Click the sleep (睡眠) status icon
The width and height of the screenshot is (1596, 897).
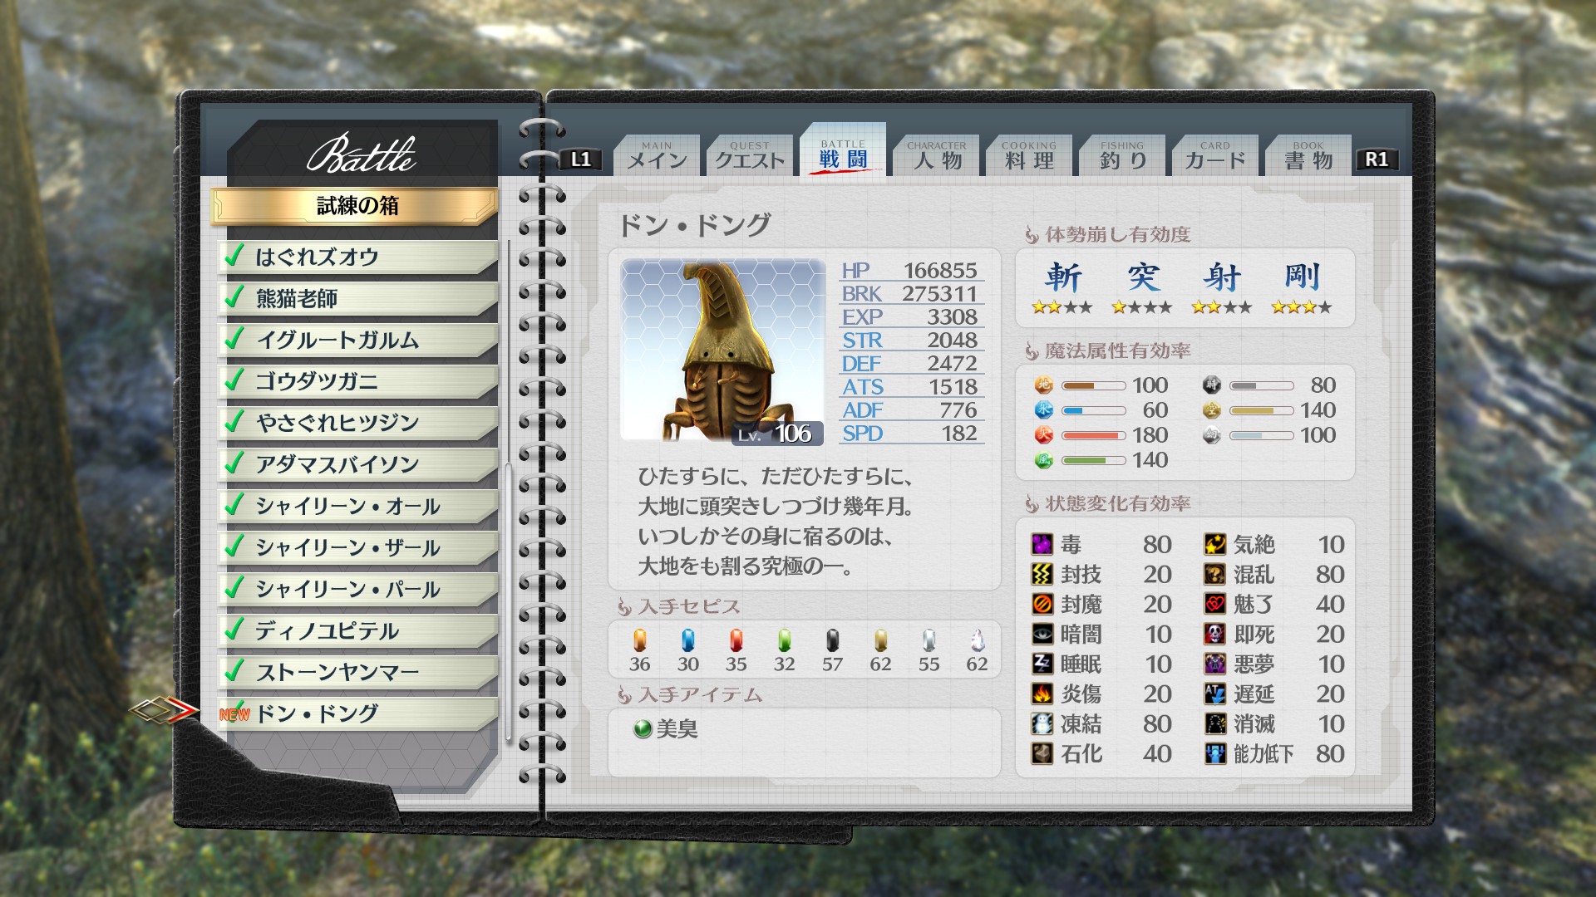tap(1042, 664)
